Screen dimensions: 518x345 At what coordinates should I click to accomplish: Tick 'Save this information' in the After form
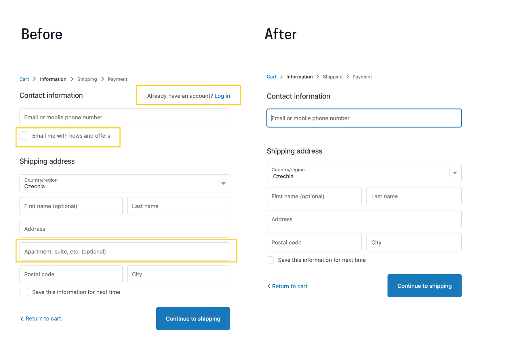click(x=271, y=260)
